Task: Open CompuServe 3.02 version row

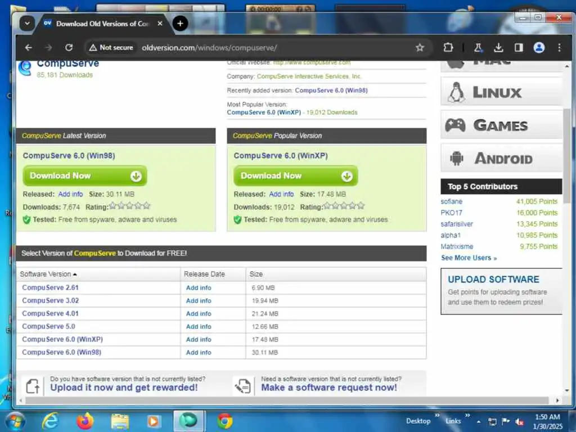Action: [50, 300]
